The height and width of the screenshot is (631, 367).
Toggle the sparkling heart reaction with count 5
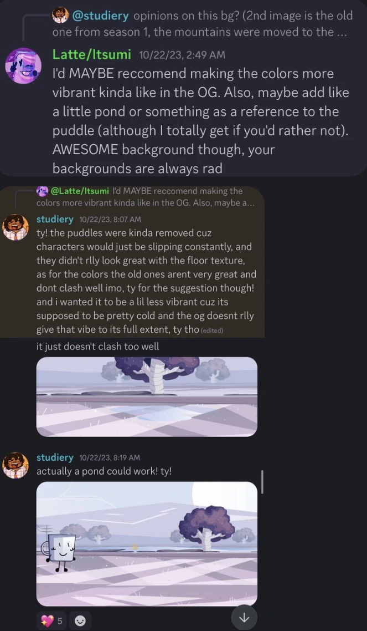point(52,621)
